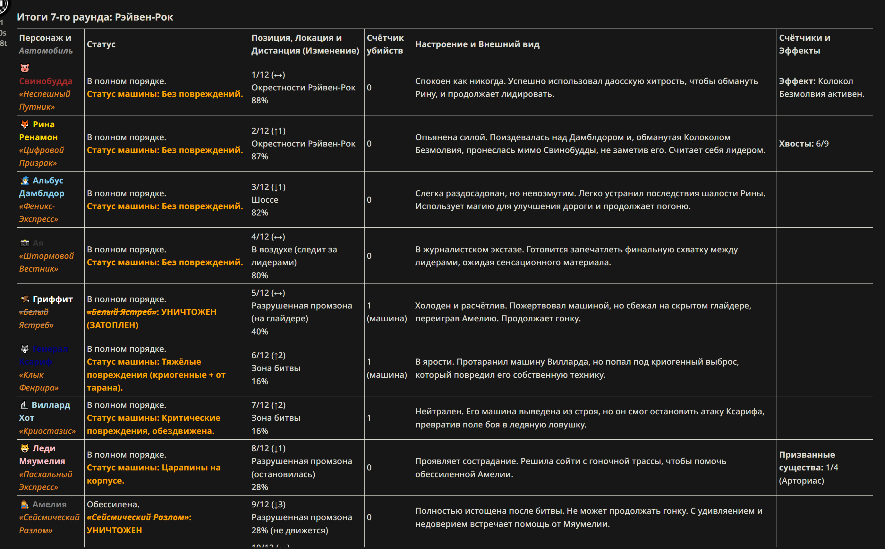
Task: Click the Персонаж и Автомобиль header
Action: click(46, 44)
